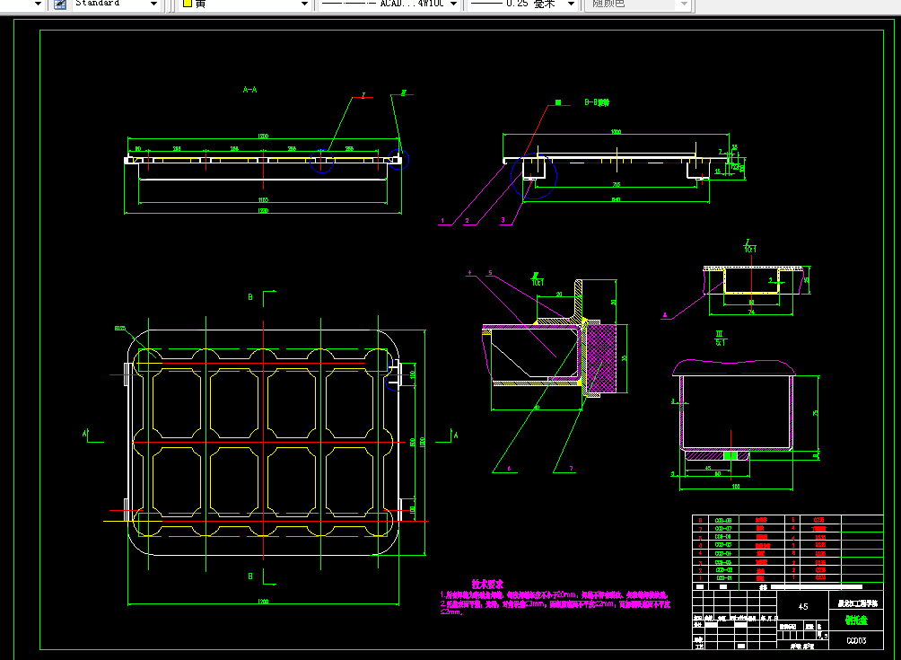Select the B-B section view title
Image resolution: width=901 pixels, height=660 pixels.
597,103
